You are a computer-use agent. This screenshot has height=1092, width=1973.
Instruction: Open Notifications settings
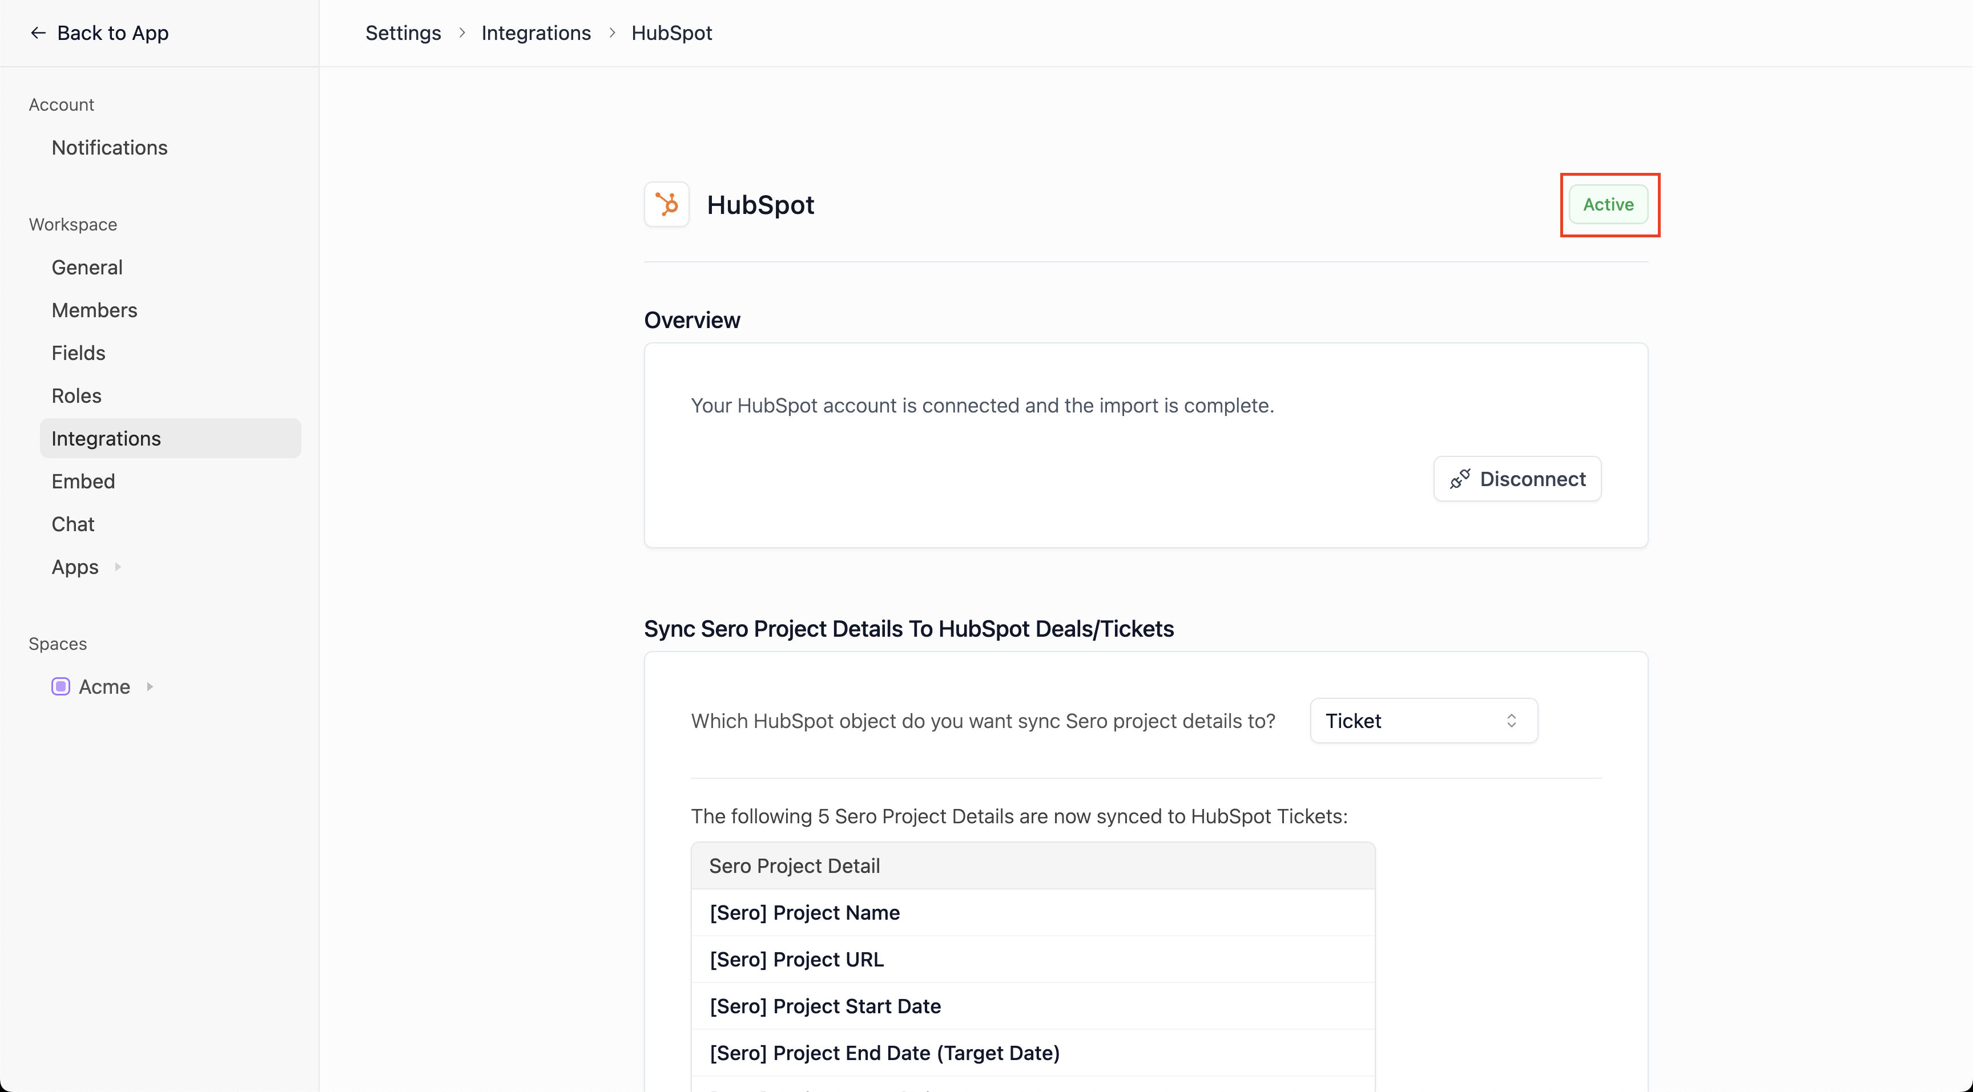[110, 148]
